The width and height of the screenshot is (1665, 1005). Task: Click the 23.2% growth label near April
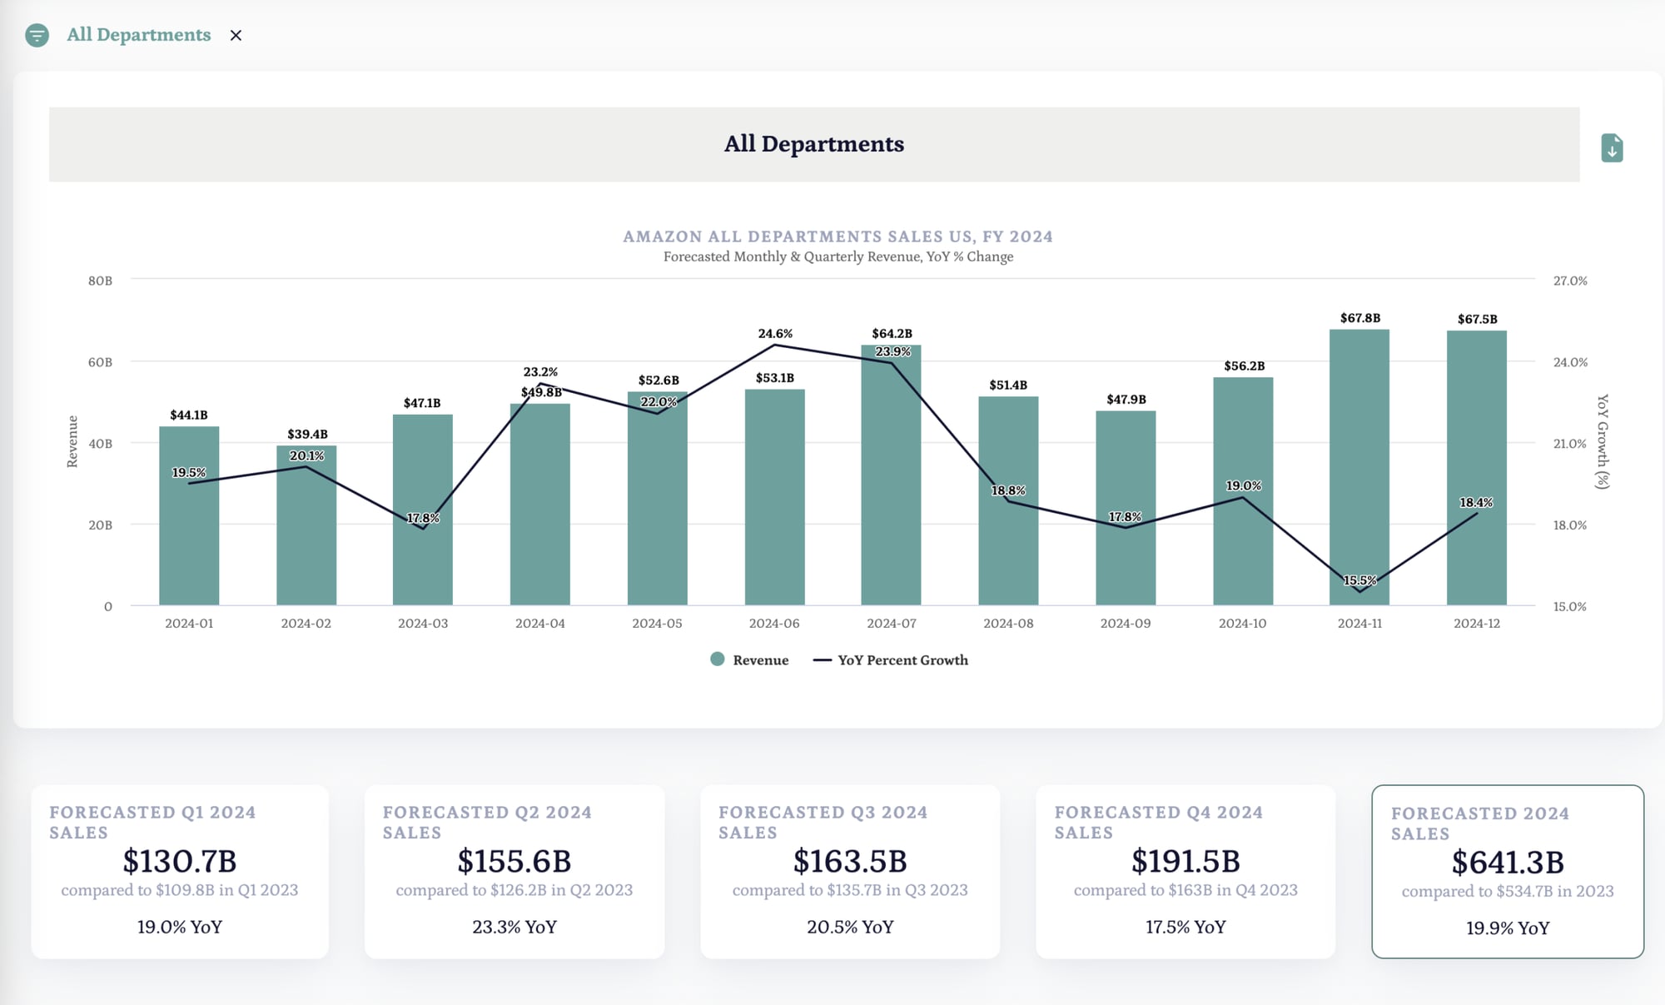pos(540,371)
